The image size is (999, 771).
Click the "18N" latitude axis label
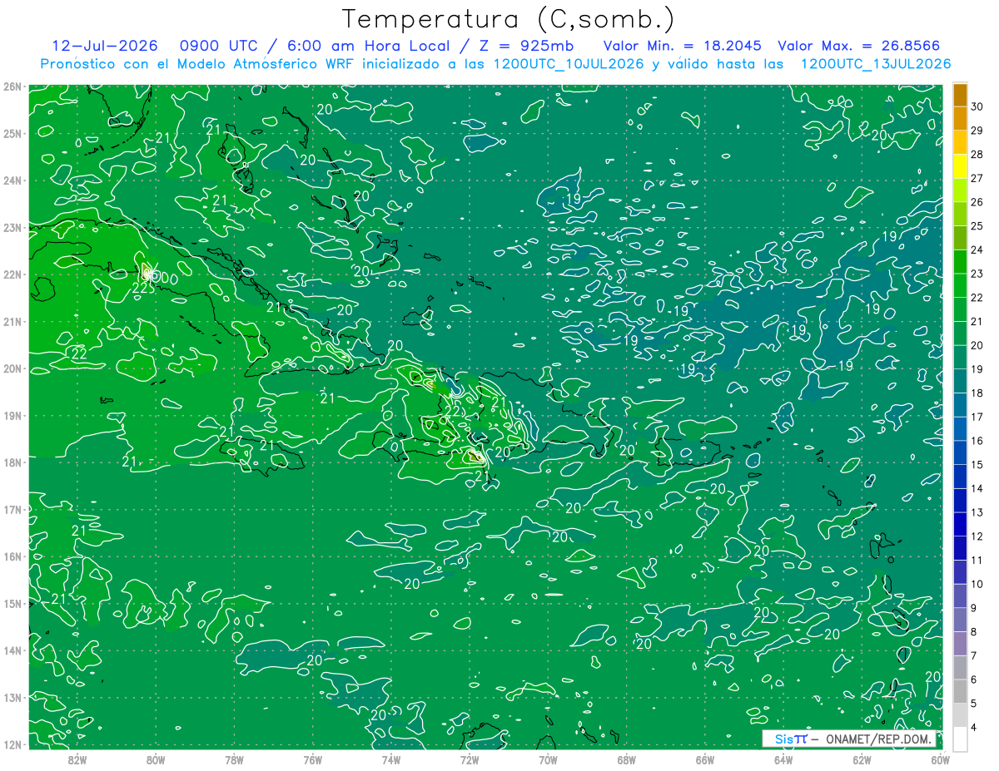coord(12,462)
